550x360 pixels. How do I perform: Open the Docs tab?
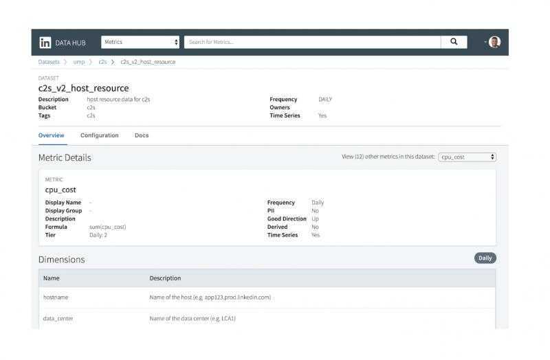tap(142, 135)
